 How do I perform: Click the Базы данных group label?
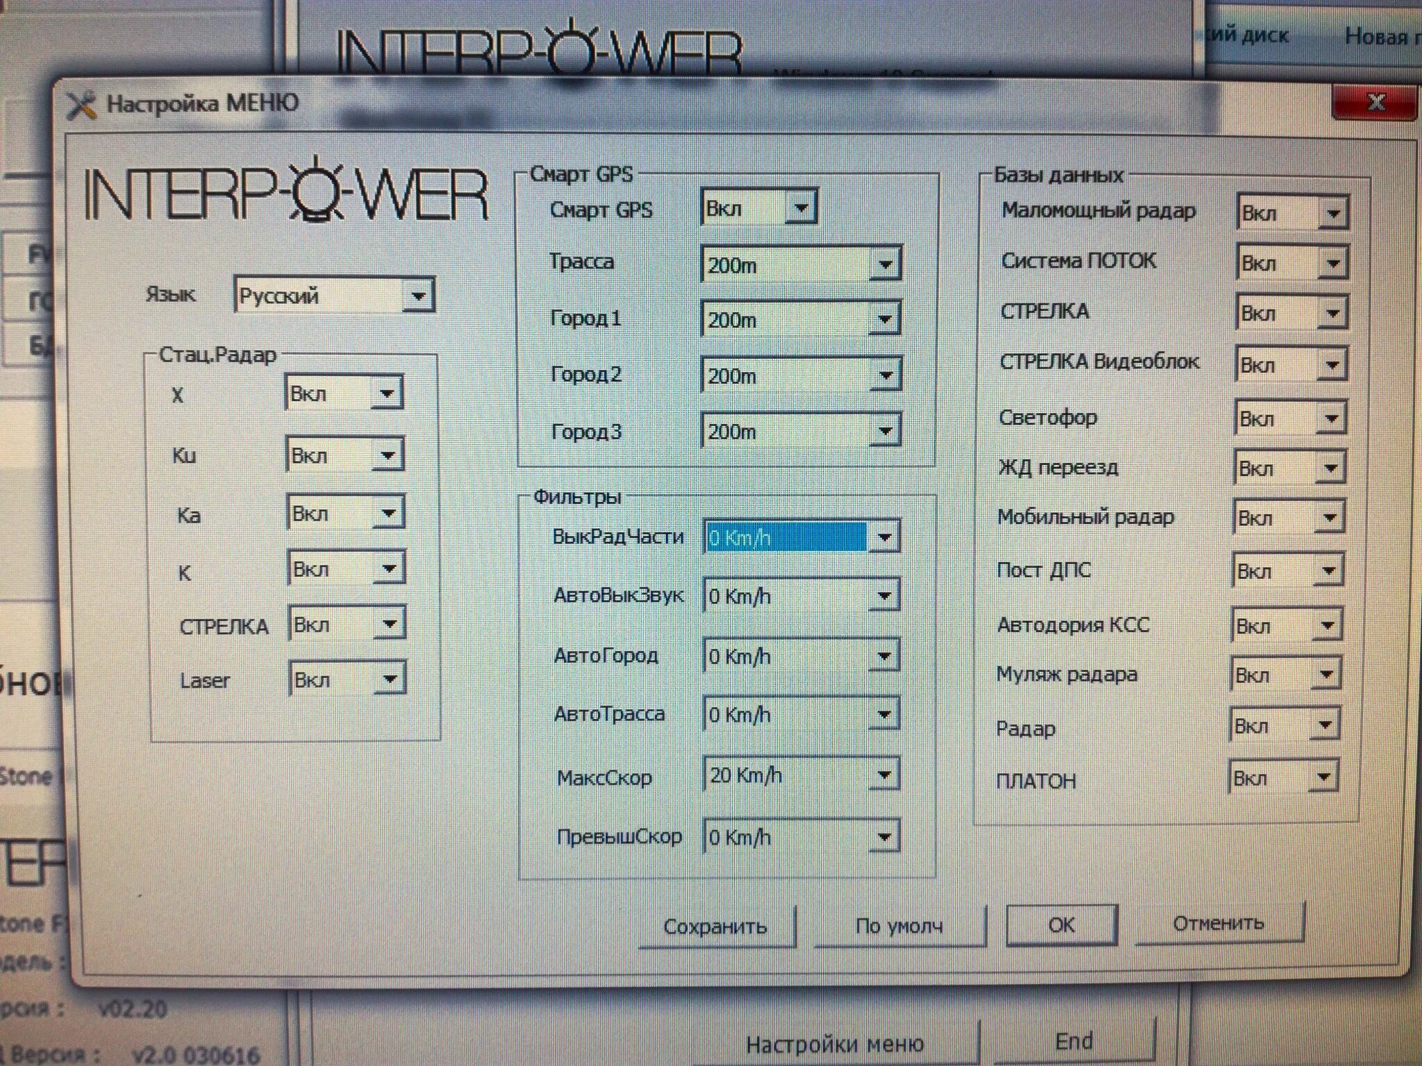point(1058,174)
